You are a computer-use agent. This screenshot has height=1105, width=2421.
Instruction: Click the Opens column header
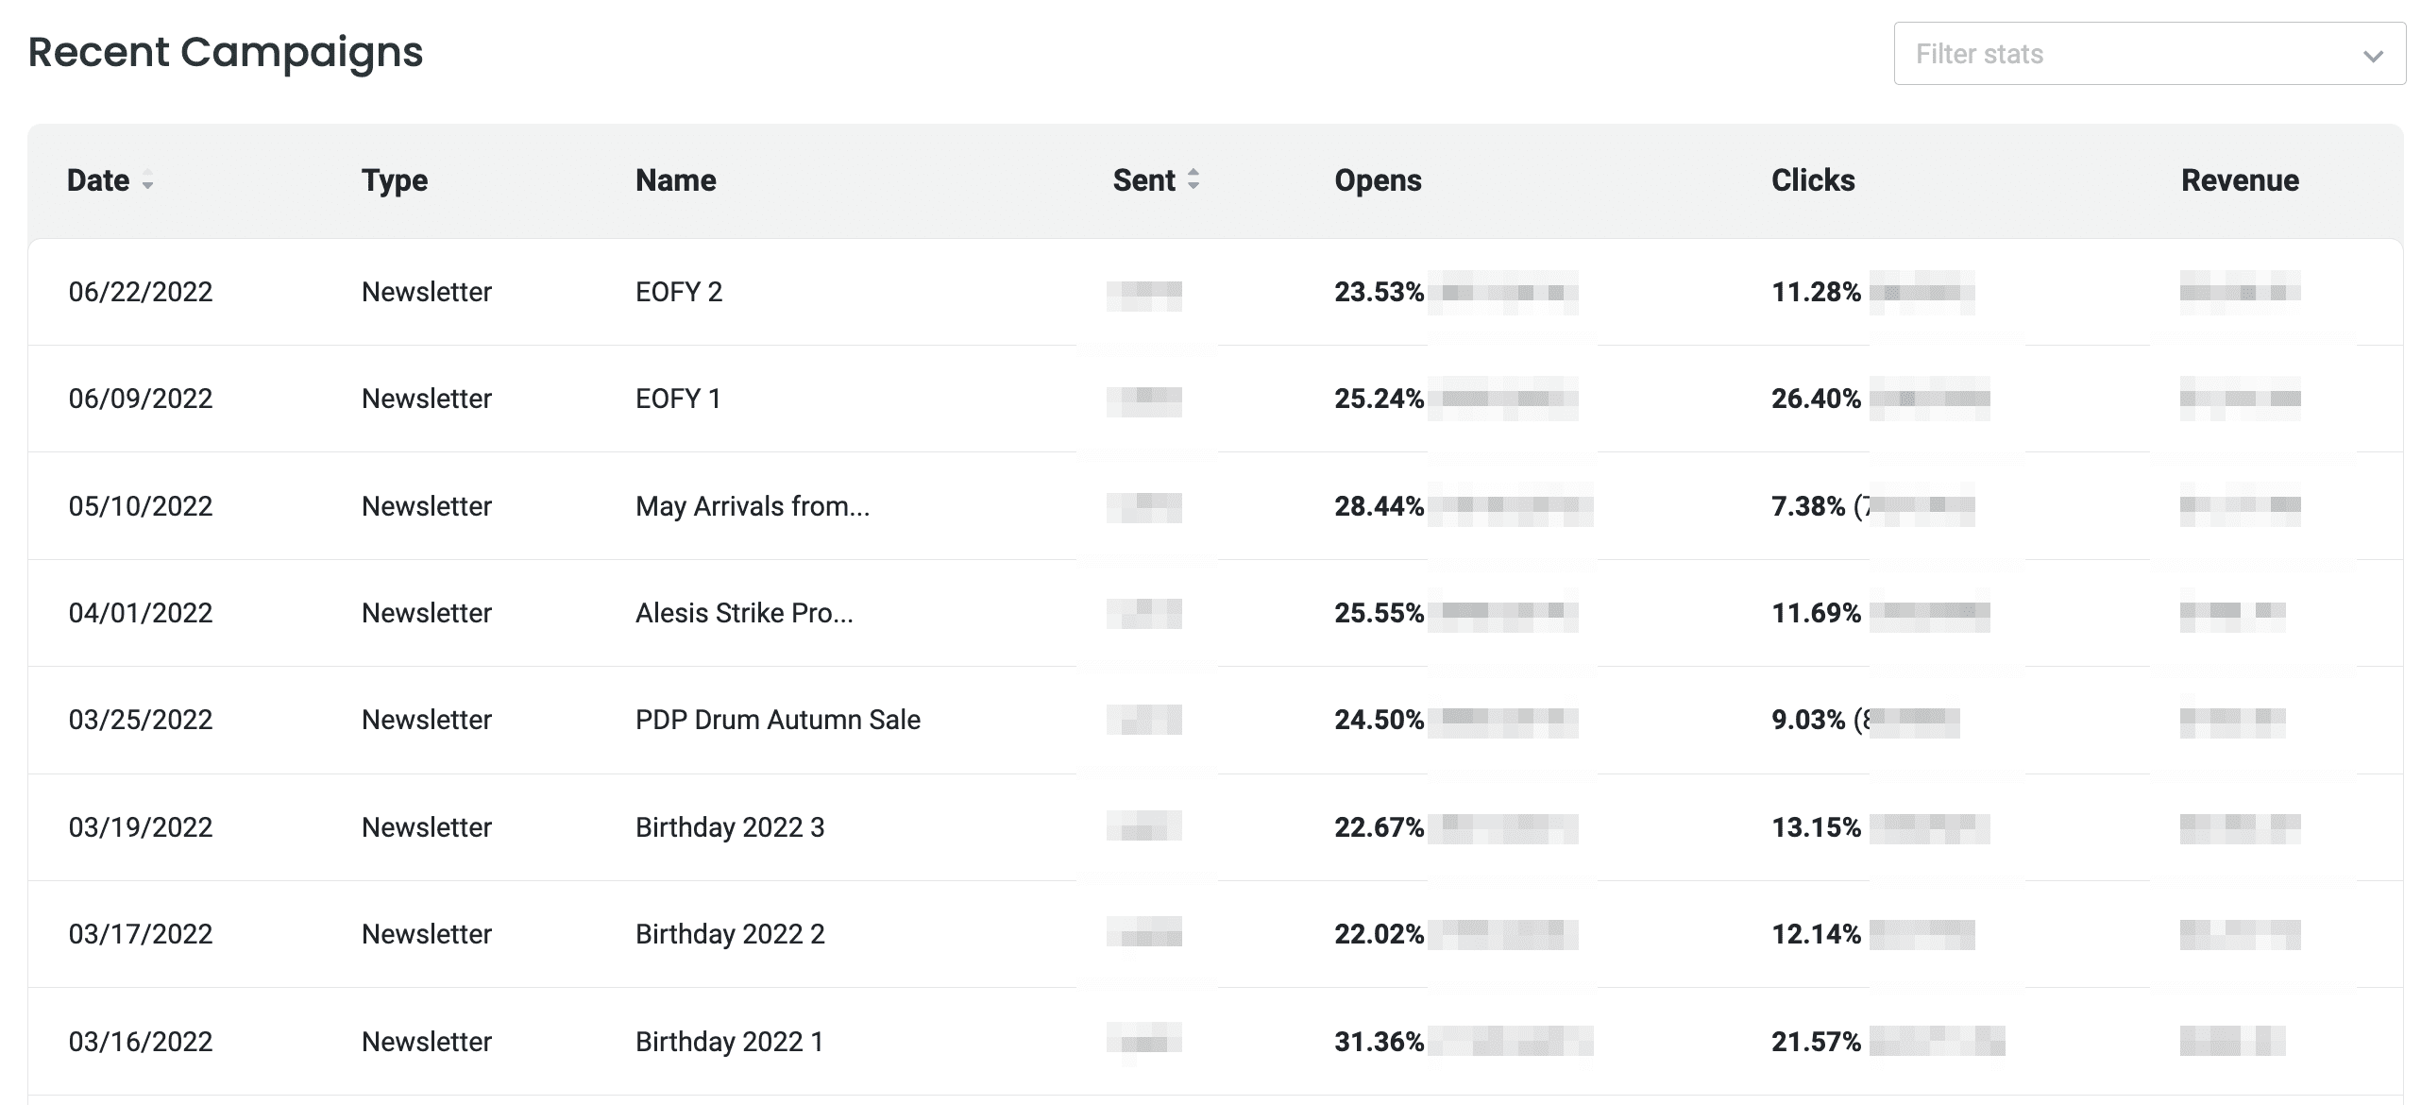coord(1377,180)
